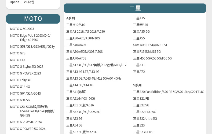
Task: Select 三星A32 5G版/M32 5G
Action: 82,132
